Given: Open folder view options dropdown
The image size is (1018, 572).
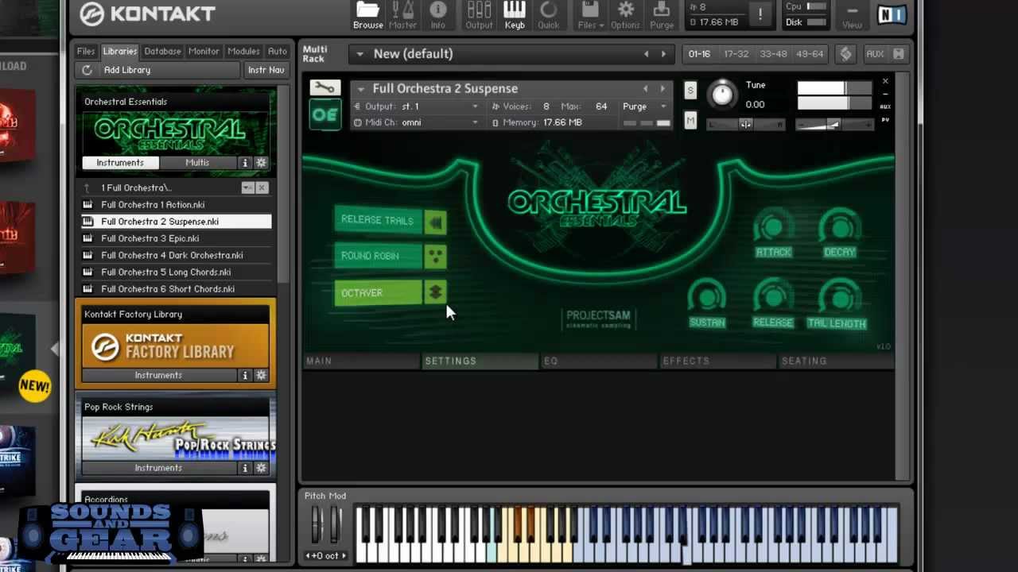Looking at the screenshot, I should 247,187.
